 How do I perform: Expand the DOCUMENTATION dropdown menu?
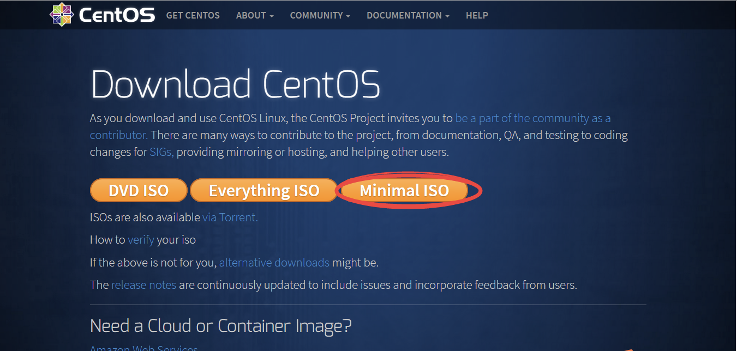click(408, 15)
